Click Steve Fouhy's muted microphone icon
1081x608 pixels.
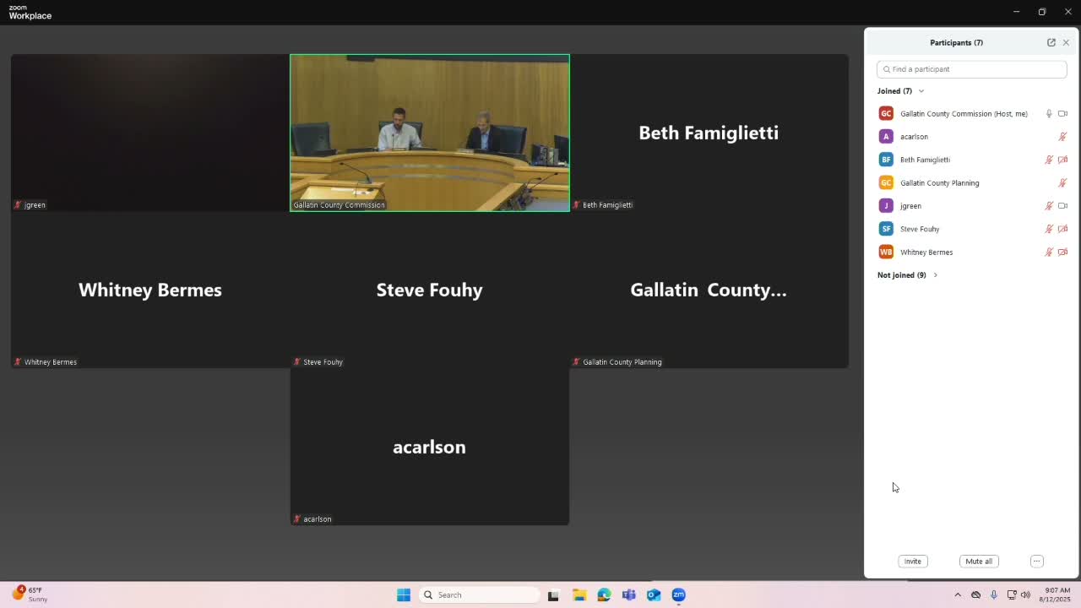pos(1049,229)
